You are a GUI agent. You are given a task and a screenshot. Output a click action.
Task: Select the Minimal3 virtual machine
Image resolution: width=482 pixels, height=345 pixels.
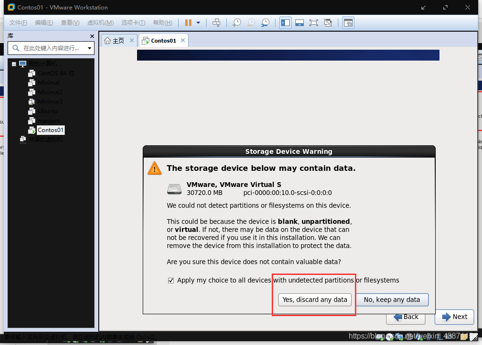coord(50,102)
